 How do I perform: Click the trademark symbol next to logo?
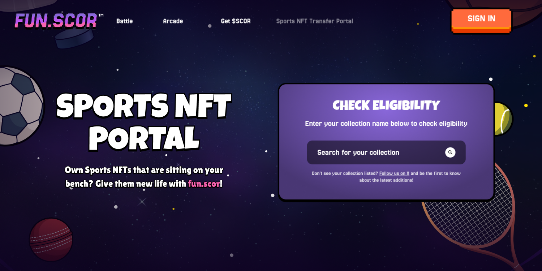(x=101, y=15)
